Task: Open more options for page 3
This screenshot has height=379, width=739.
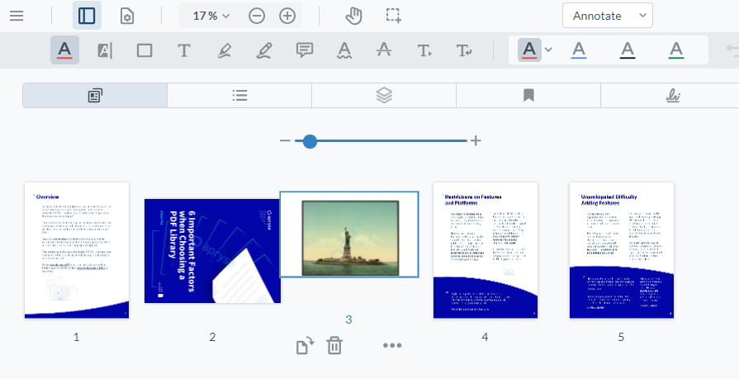Action: (x=392, y=345)
